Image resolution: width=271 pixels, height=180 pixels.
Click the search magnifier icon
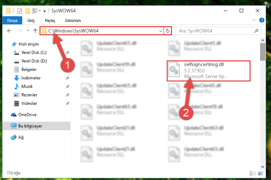pos(256,31)
